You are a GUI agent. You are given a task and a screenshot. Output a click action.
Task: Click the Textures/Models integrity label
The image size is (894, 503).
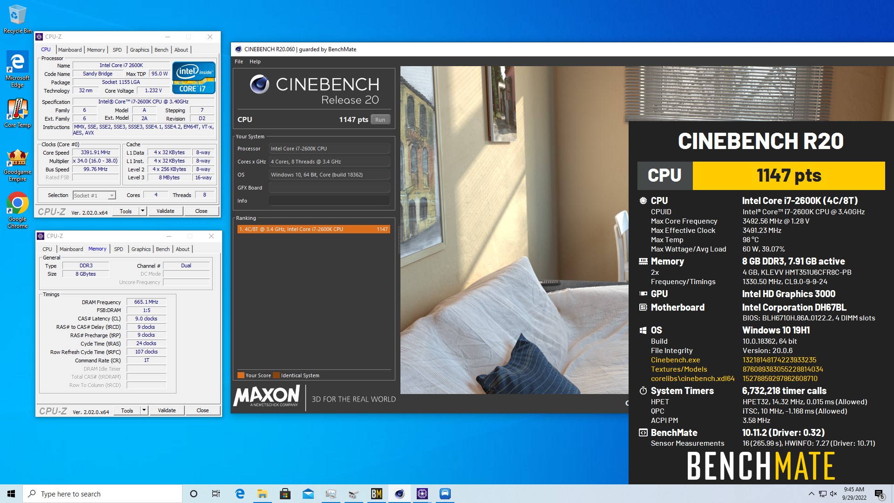[x=679, y=369]
